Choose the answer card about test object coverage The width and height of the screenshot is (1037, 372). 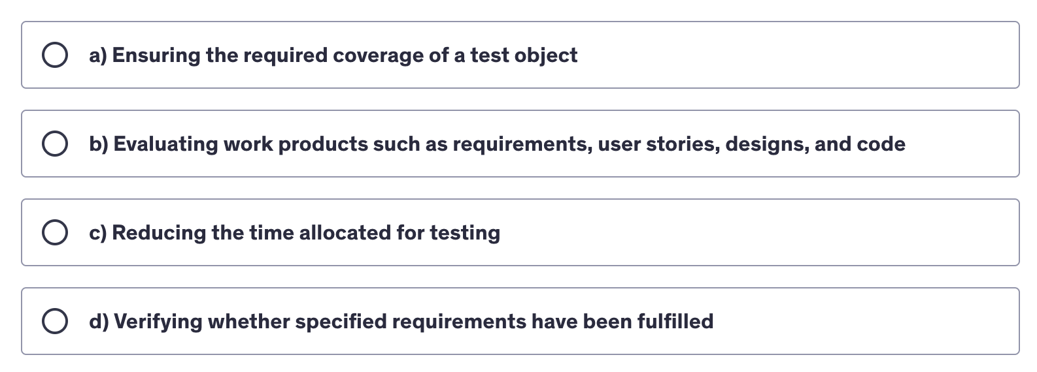click(785, 55)
